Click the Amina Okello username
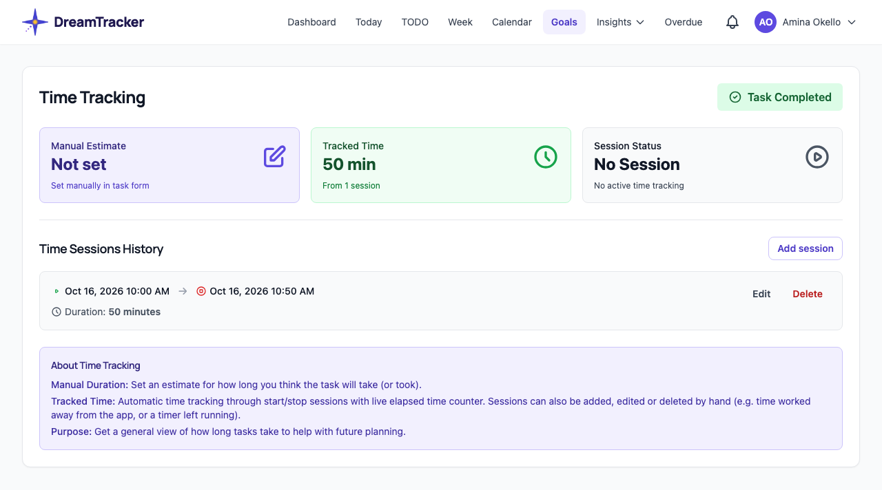 coord(812,22)
